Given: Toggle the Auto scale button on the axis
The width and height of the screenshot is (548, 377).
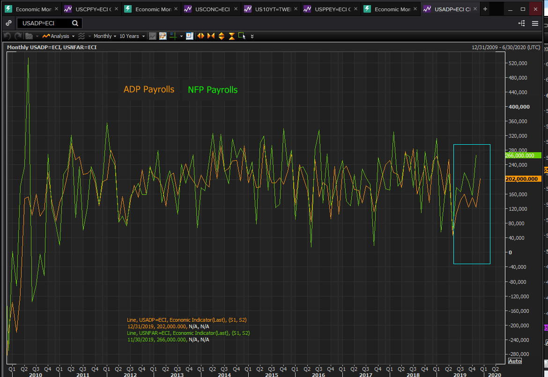Looking at the screenshot, I should coord(515,361).
